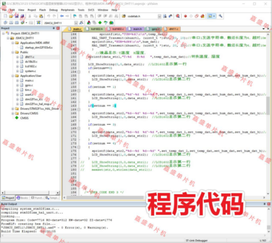Expand the Drivers/CMSIS folder
Image resolution: width=272 pixels, height=243 pixels.
click(13, 113)
